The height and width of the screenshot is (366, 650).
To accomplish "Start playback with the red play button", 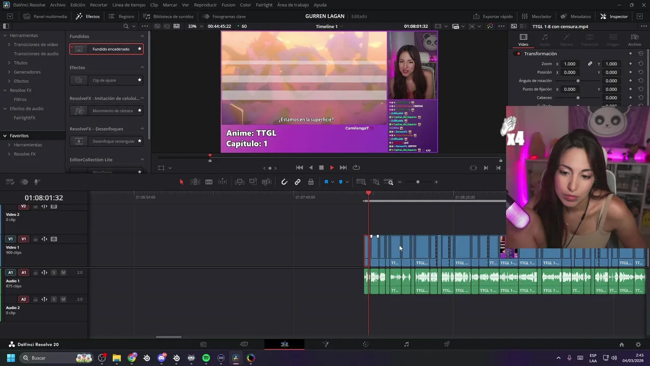I will point(332,168).
